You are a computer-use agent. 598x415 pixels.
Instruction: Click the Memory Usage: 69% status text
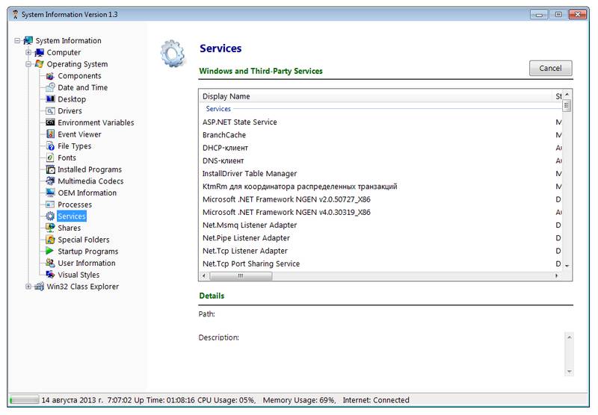click(x=299, y=400)
